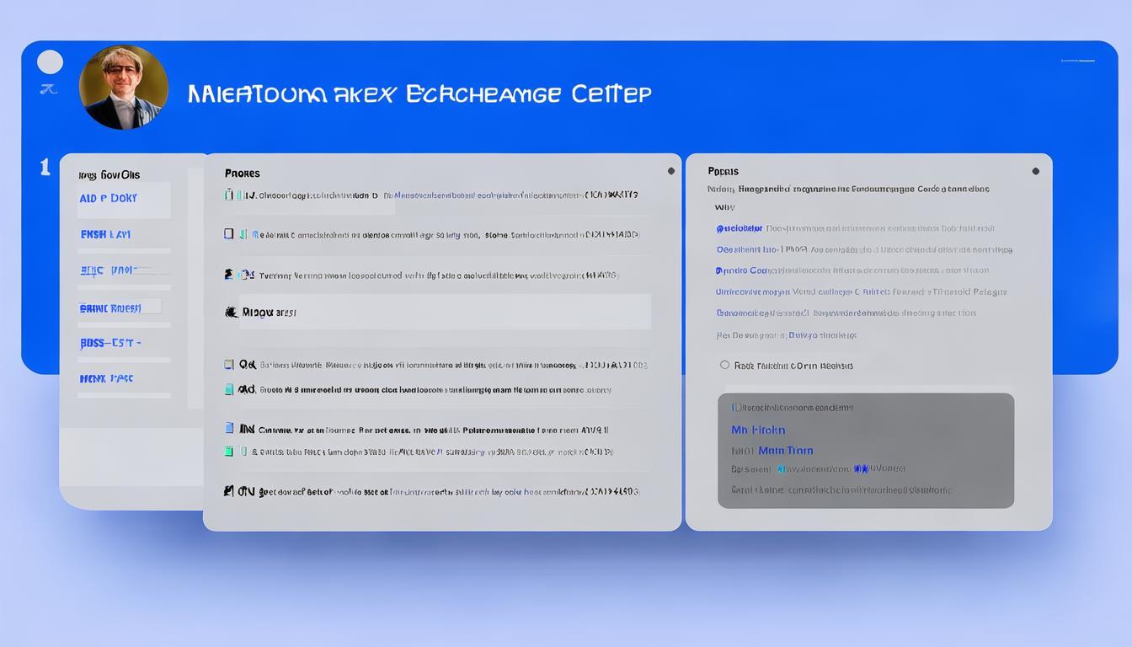Click the round profile photo in header
1132x647 pixels.
pyautogui.click(x=123, y=88)
